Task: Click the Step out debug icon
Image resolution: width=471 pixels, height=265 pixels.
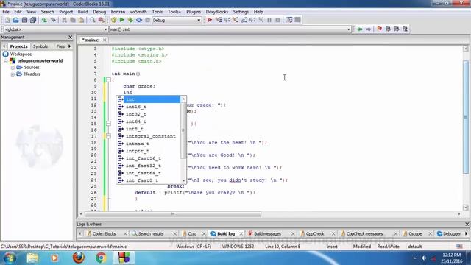Action: click(244, 20)
